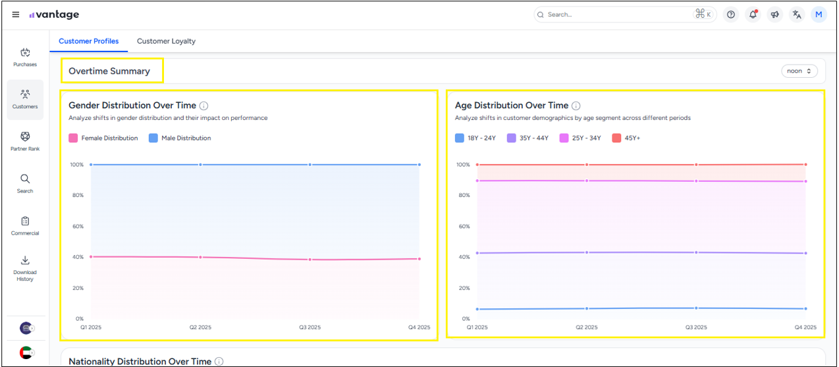
Task: Open the Commercial section icon
Action: pyautogui.click(x=25, y=225)
